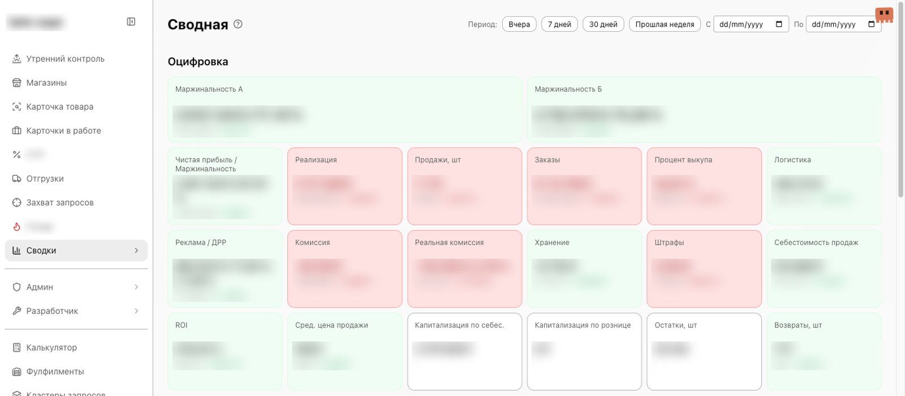Click the Штрафы card
905x396 pixels.
pos(704,269)
